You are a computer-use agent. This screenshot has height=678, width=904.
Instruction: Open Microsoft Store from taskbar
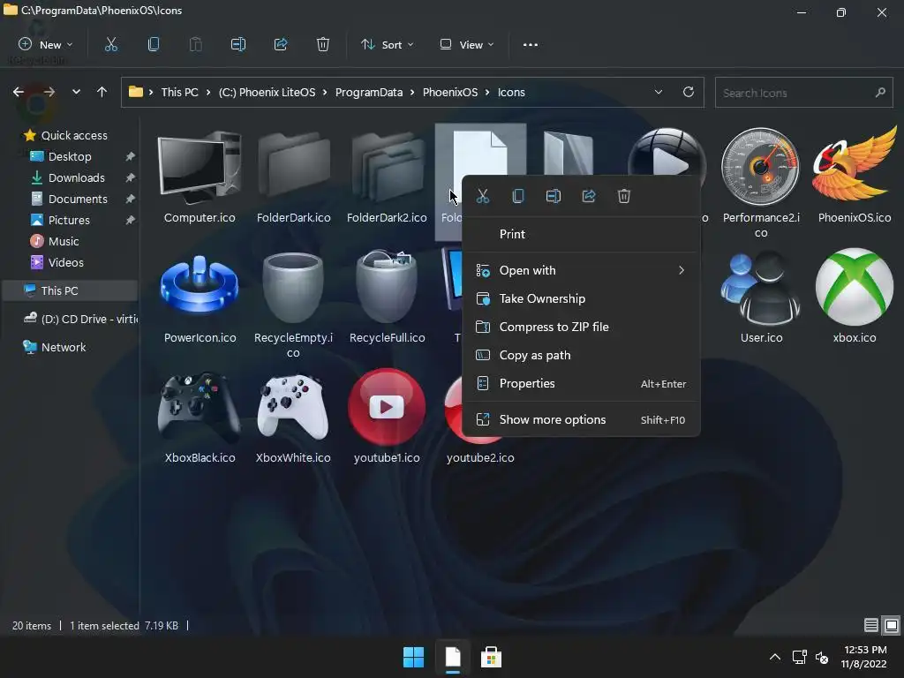coord(491,657)
